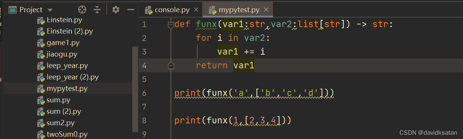Close the mypytest.py tab
This screenshot has height=139, width=463.
(x=266, y=10)
